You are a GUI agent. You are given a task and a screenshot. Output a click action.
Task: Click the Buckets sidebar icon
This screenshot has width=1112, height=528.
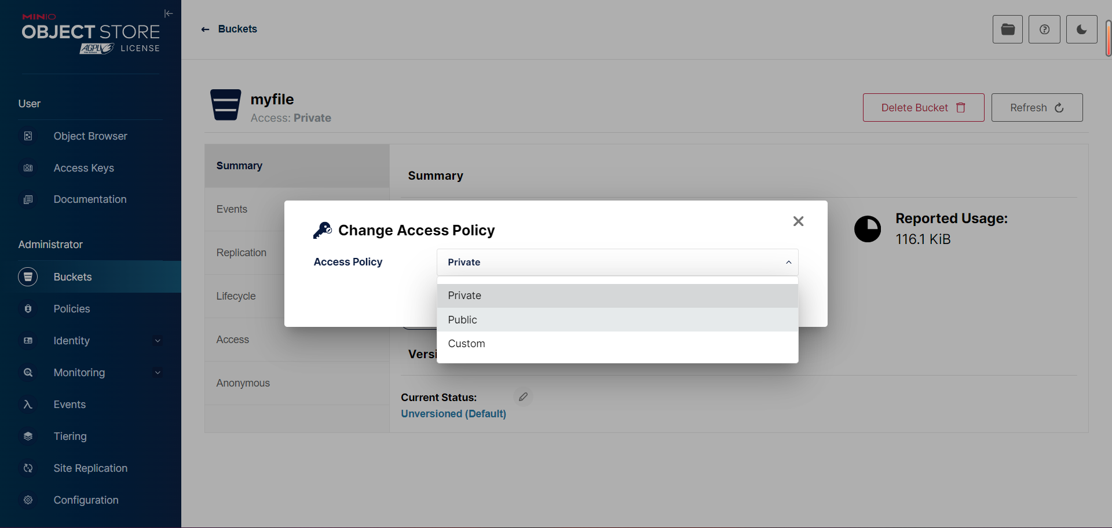(x=28, y=277)
